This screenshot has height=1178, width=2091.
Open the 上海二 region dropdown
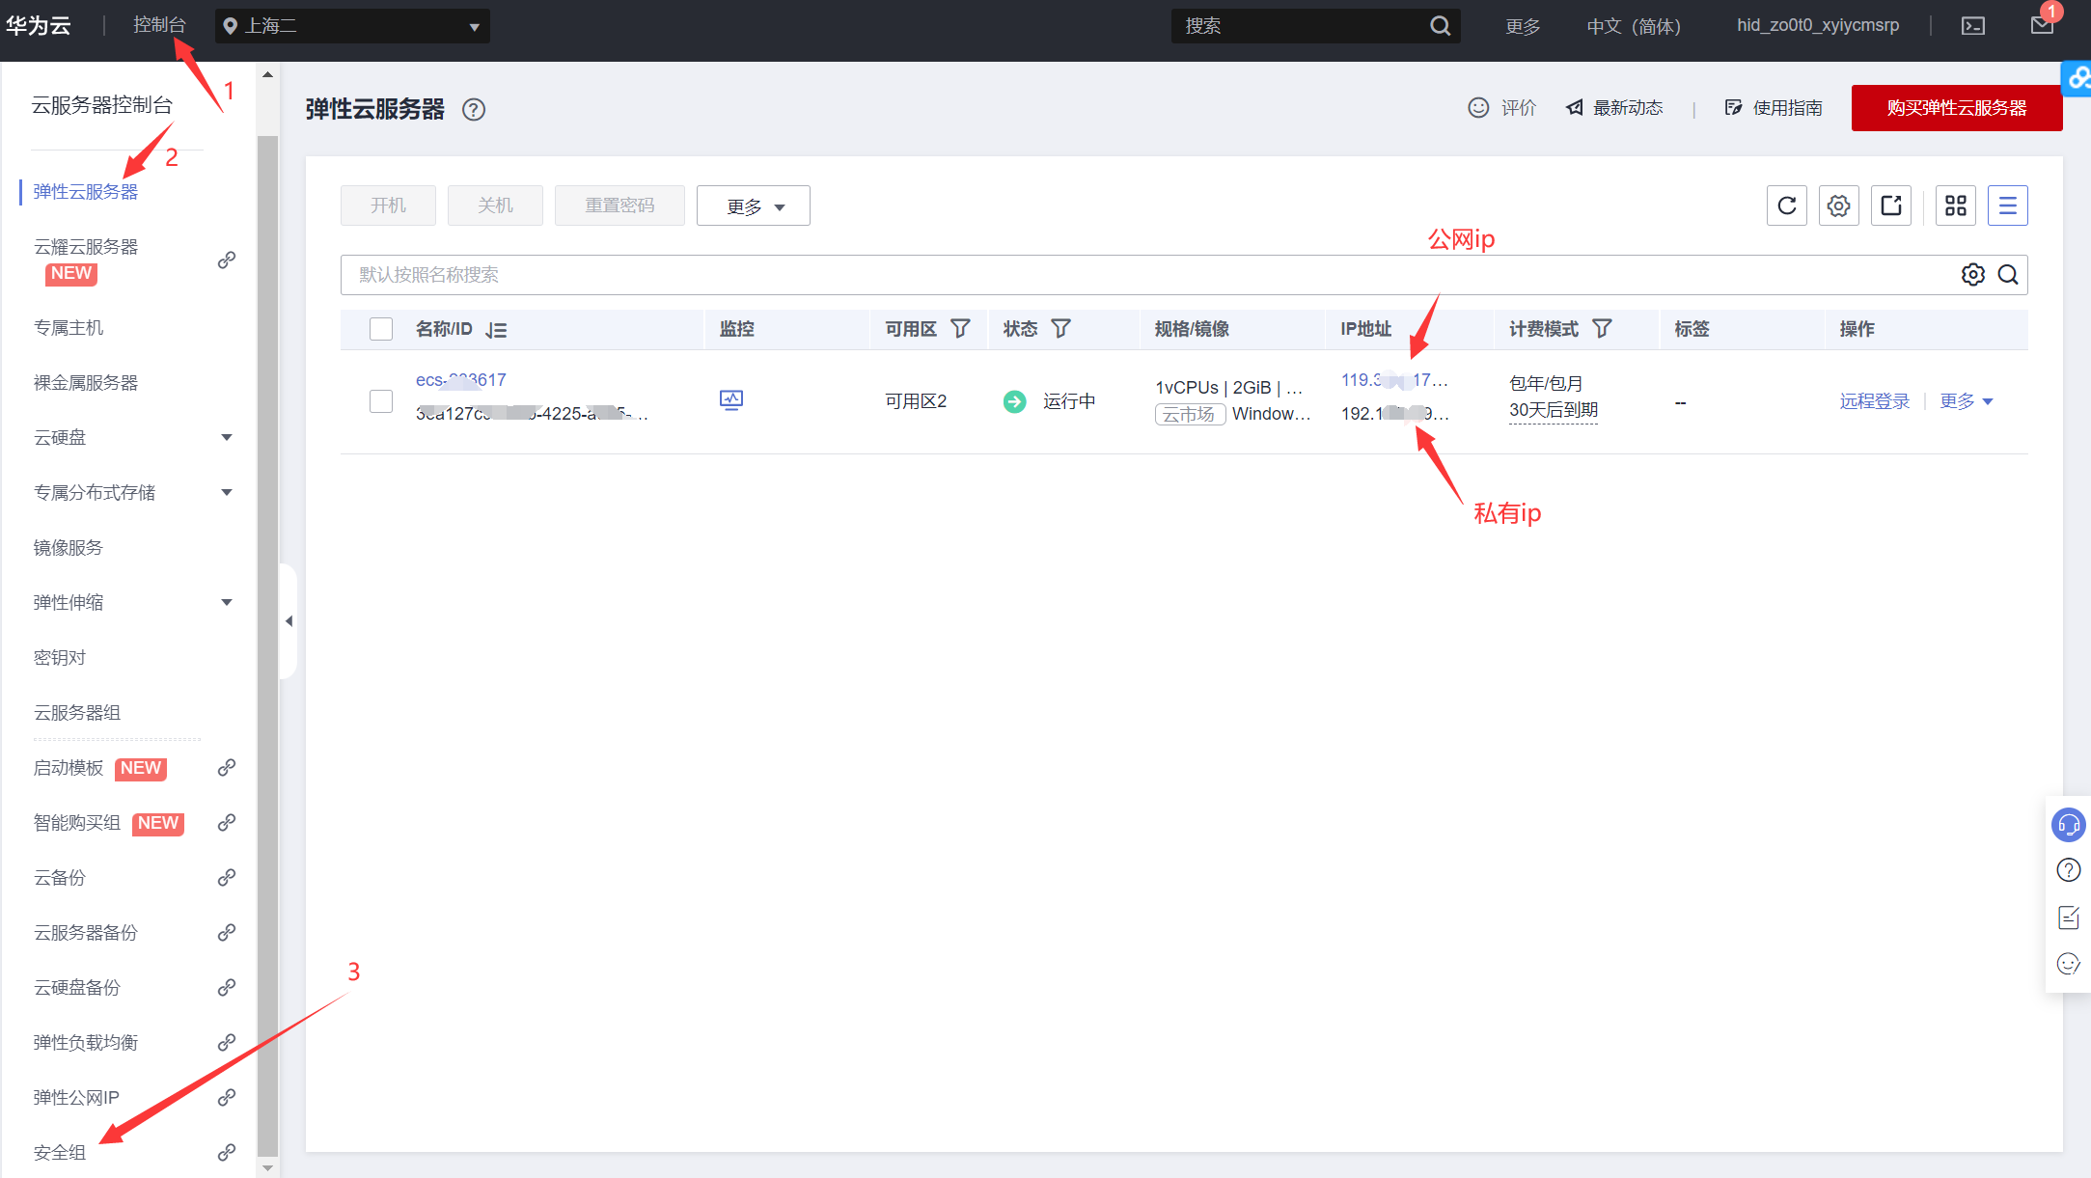click(352, 26)
